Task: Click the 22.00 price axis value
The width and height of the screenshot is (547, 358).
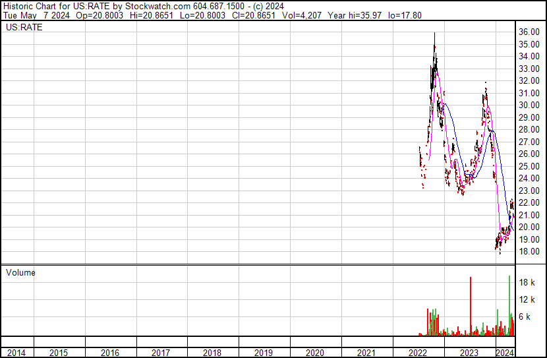Action: (x=529, y=202)
